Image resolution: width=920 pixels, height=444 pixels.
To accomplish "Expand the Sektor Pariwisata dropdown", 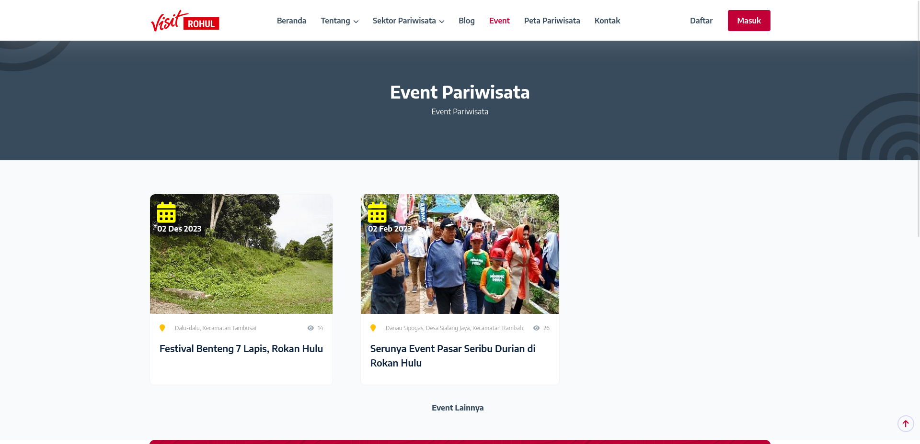I will point(408,21).
